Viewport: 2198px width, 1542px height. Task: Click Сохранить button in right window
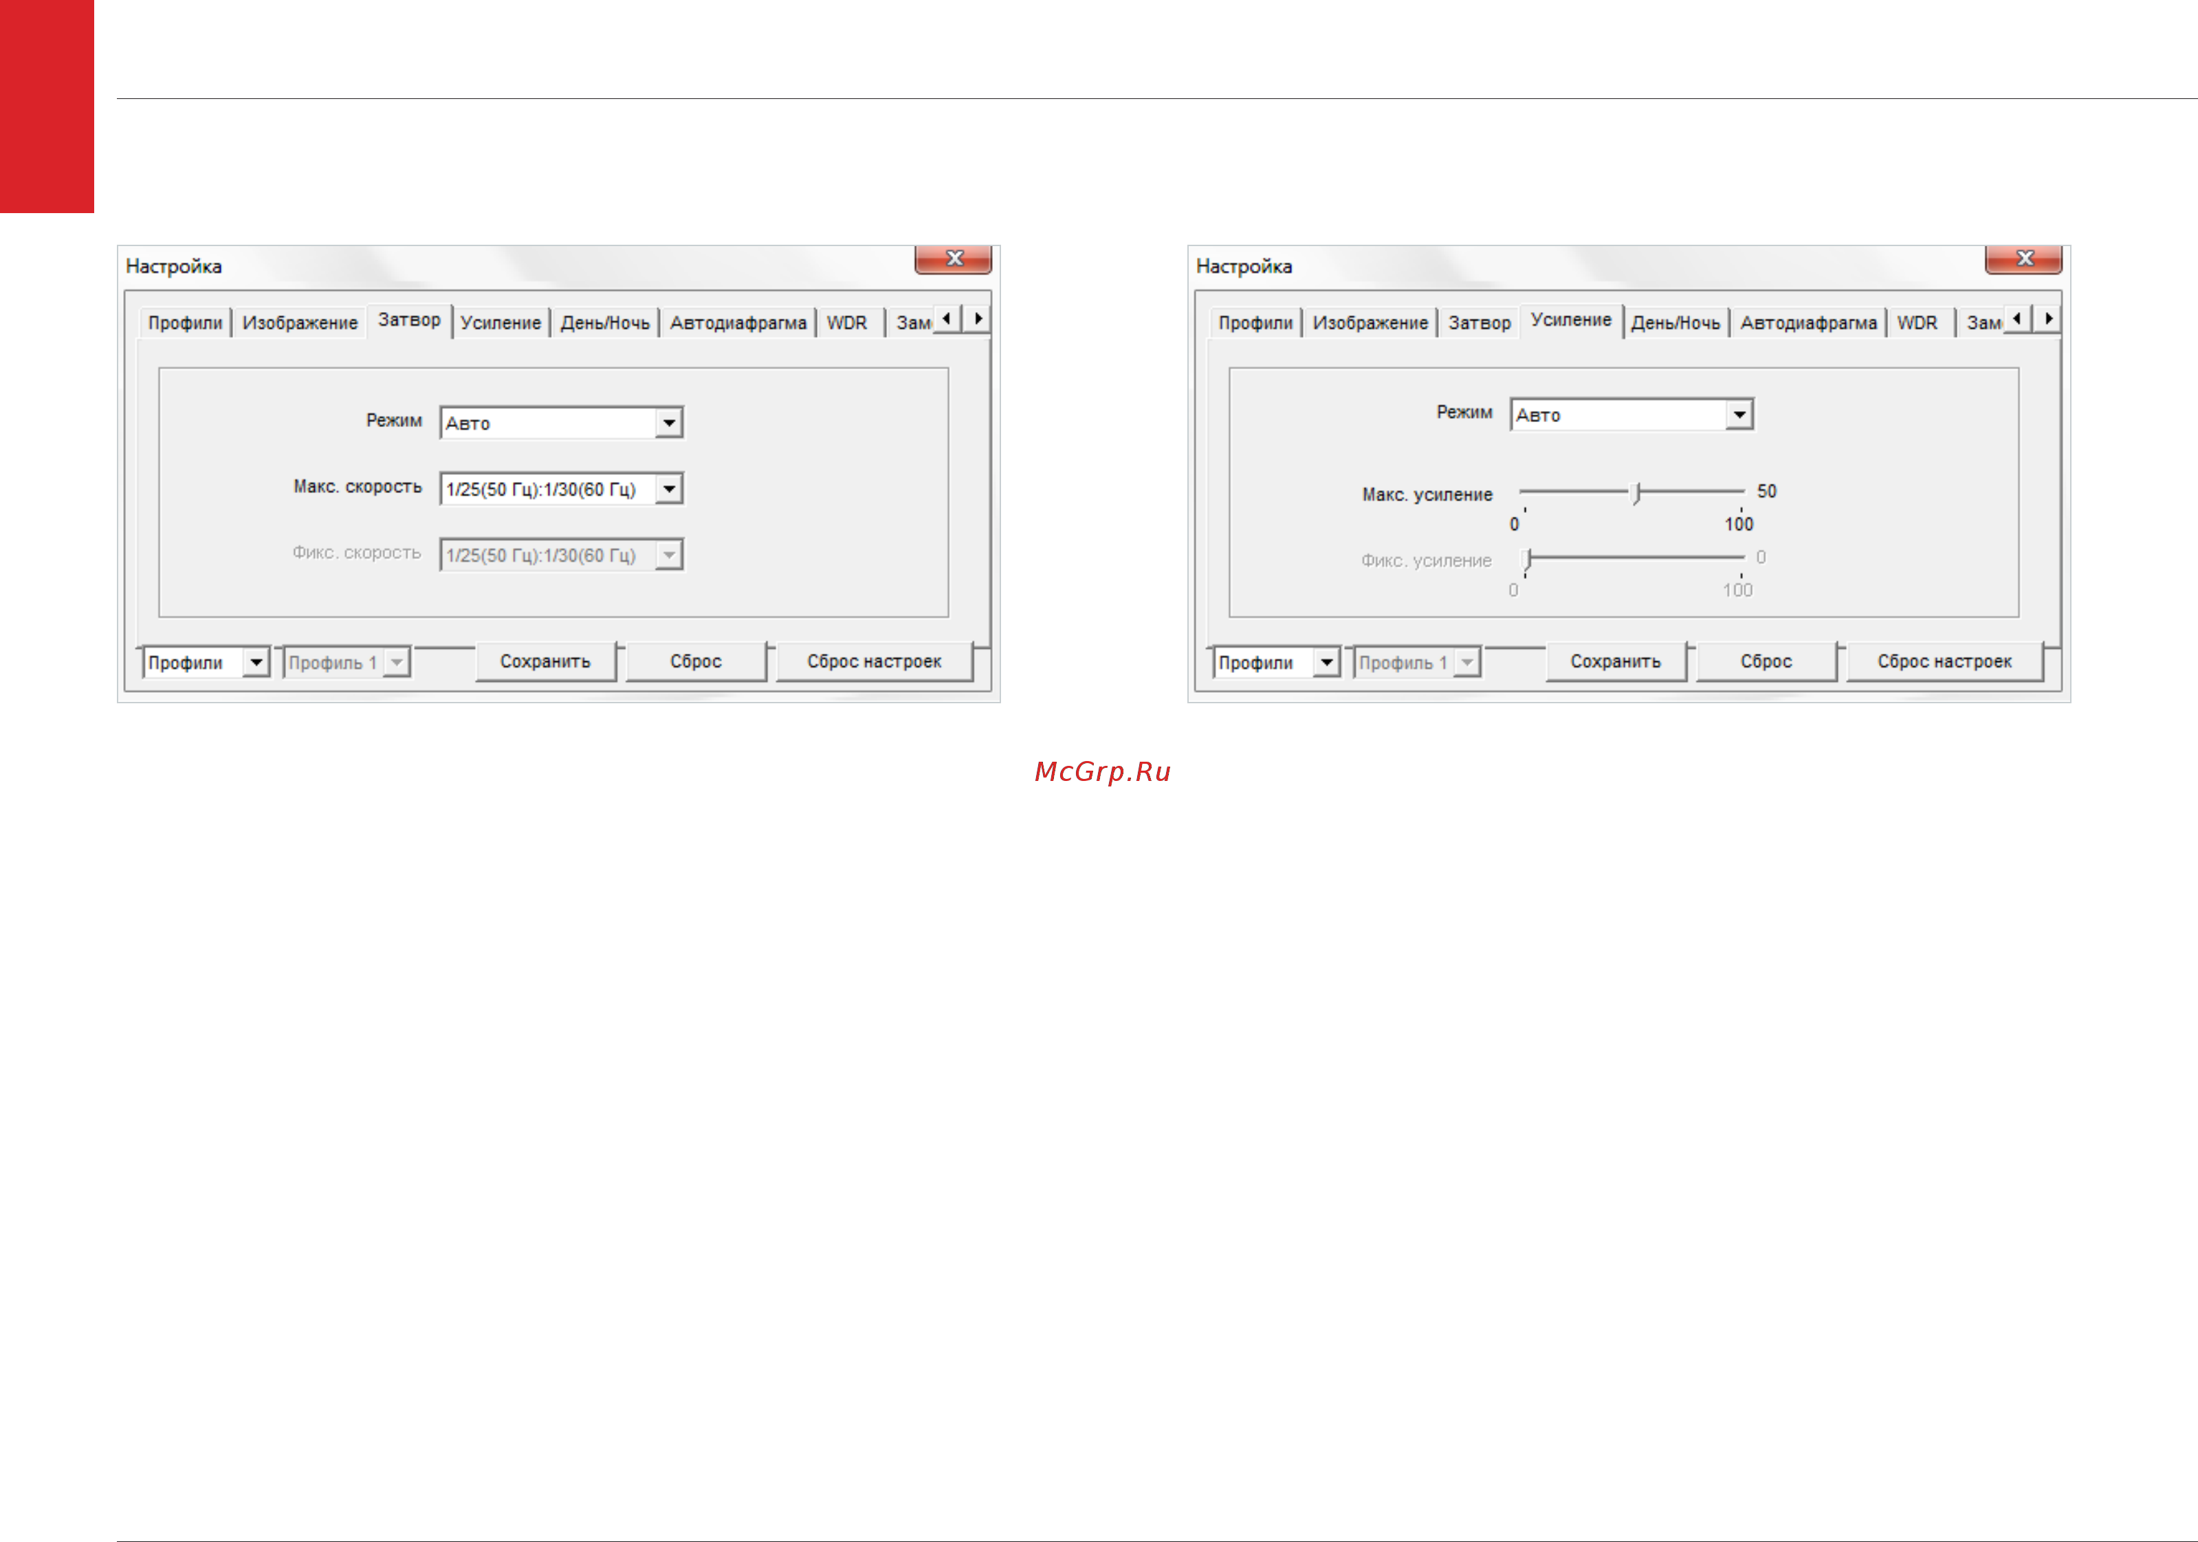coord(1616,661)
